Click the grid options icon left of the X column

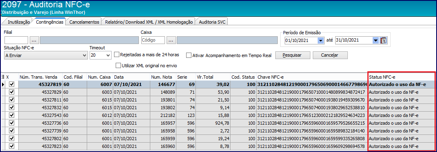(3, 77)
